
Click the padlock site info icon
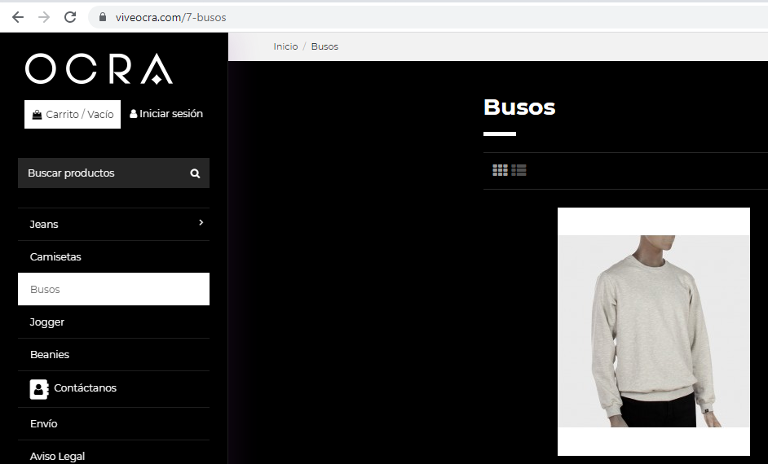tap(103, 17)
